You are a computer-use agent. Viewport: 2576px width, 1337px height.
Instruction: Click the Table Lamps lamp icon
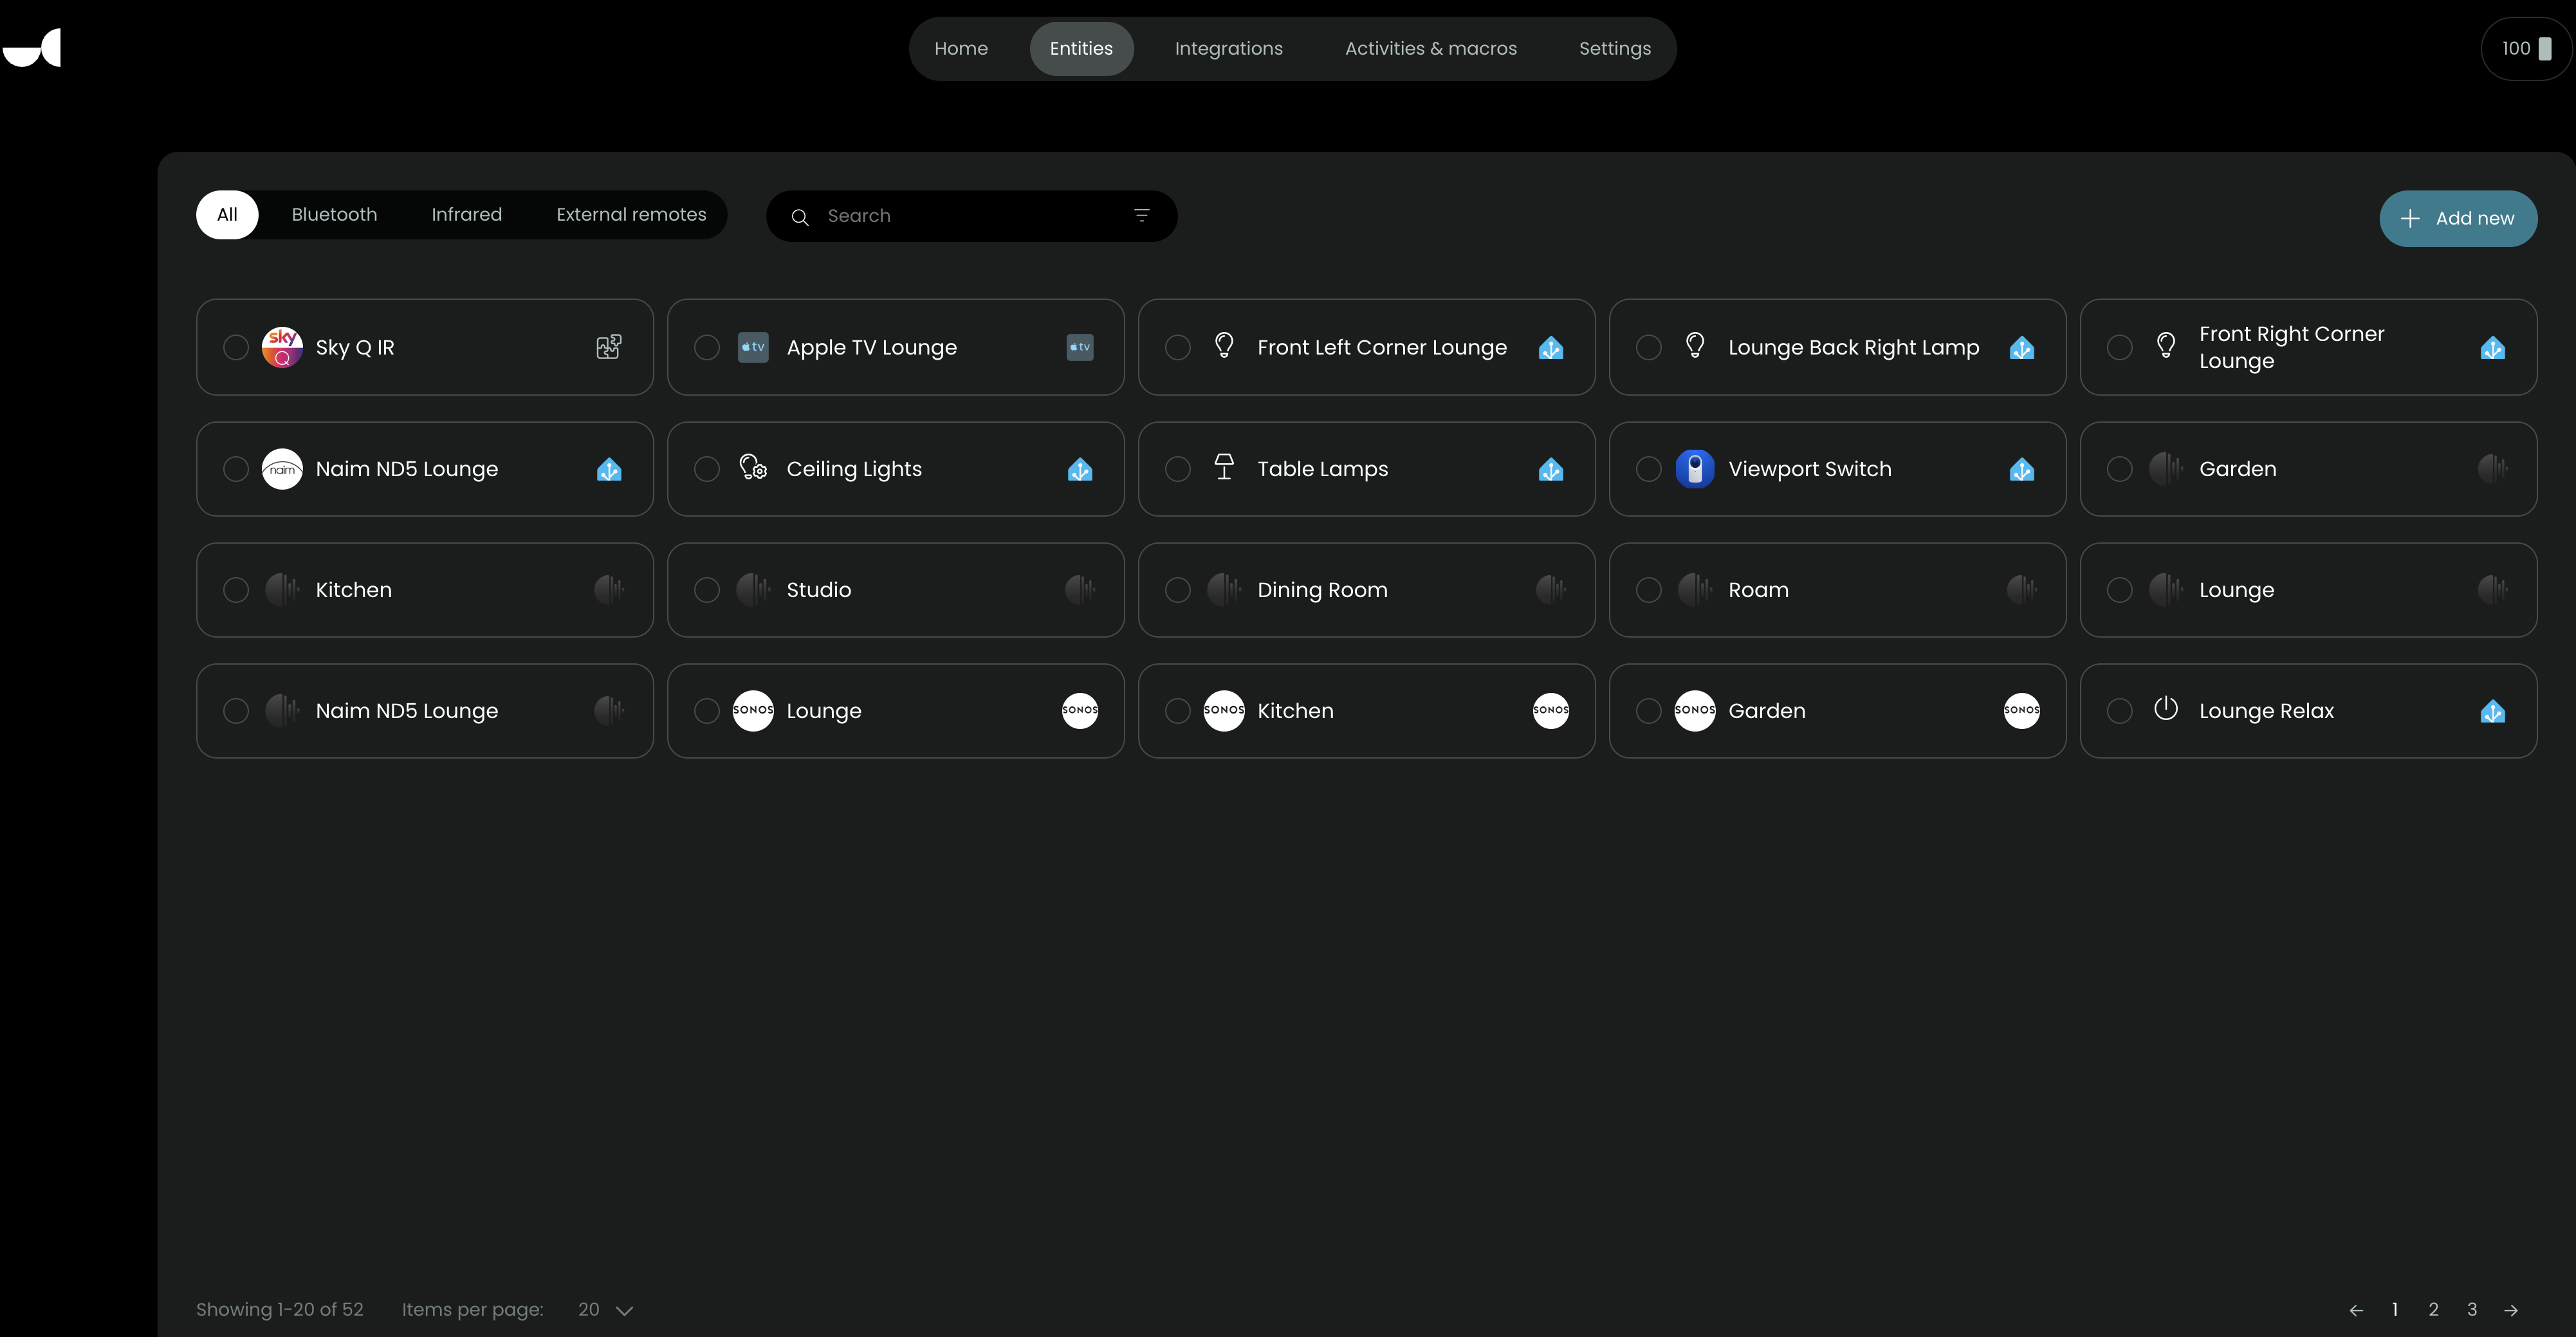[x=1223, y=467]
